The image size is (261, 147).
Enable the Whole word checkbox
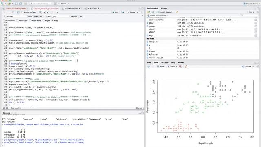[x=30, y=20]
